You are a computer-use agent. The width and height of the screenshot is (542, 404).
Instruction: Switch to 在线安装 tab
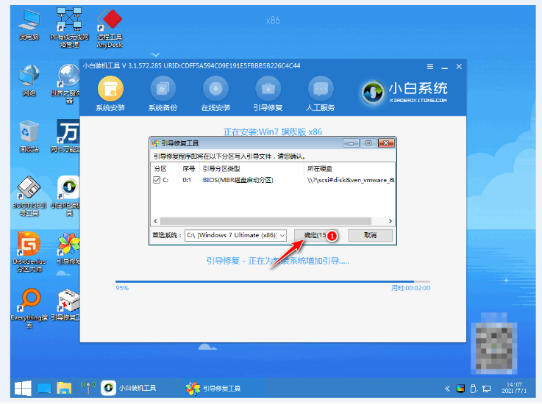[215, 93]
